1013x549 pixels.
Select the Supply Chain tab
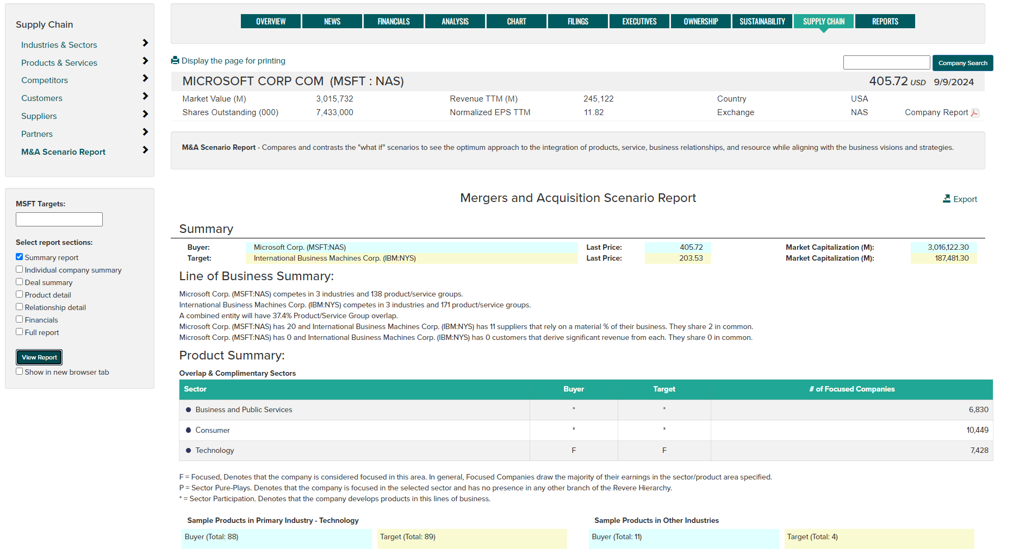pyautogui.click(x=824, y=21)
